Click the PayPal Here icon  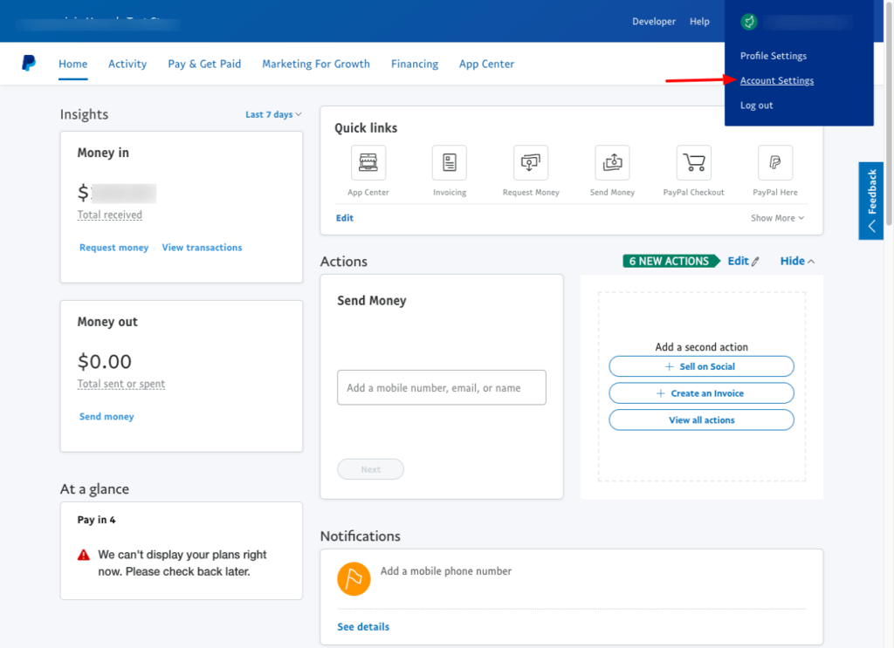(775, 163)
